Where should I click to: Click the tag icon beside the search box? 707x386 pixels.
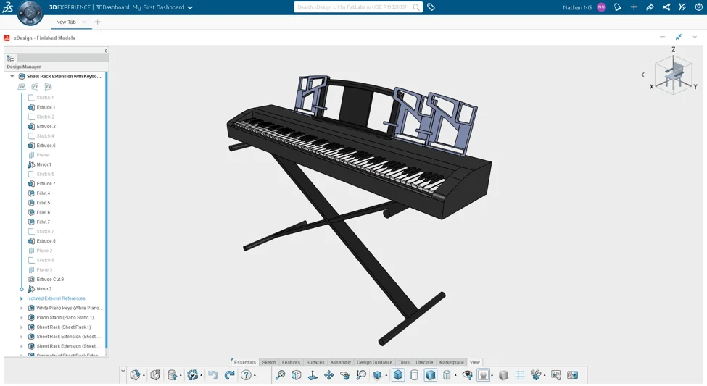(x=431, y=7)
